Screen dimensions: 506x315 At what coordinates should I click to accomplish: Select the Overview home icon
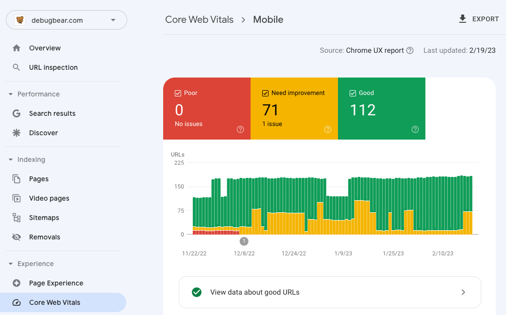17,48
